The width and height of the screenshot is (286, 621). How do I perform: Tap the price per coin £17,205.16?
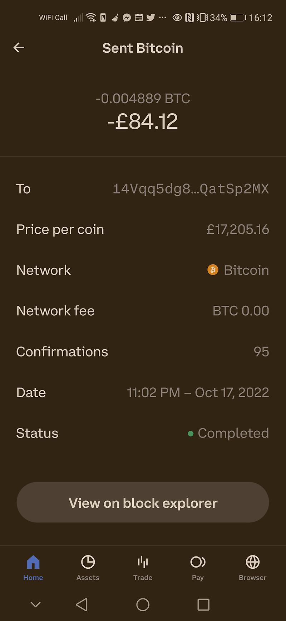(x=237, y=229)
